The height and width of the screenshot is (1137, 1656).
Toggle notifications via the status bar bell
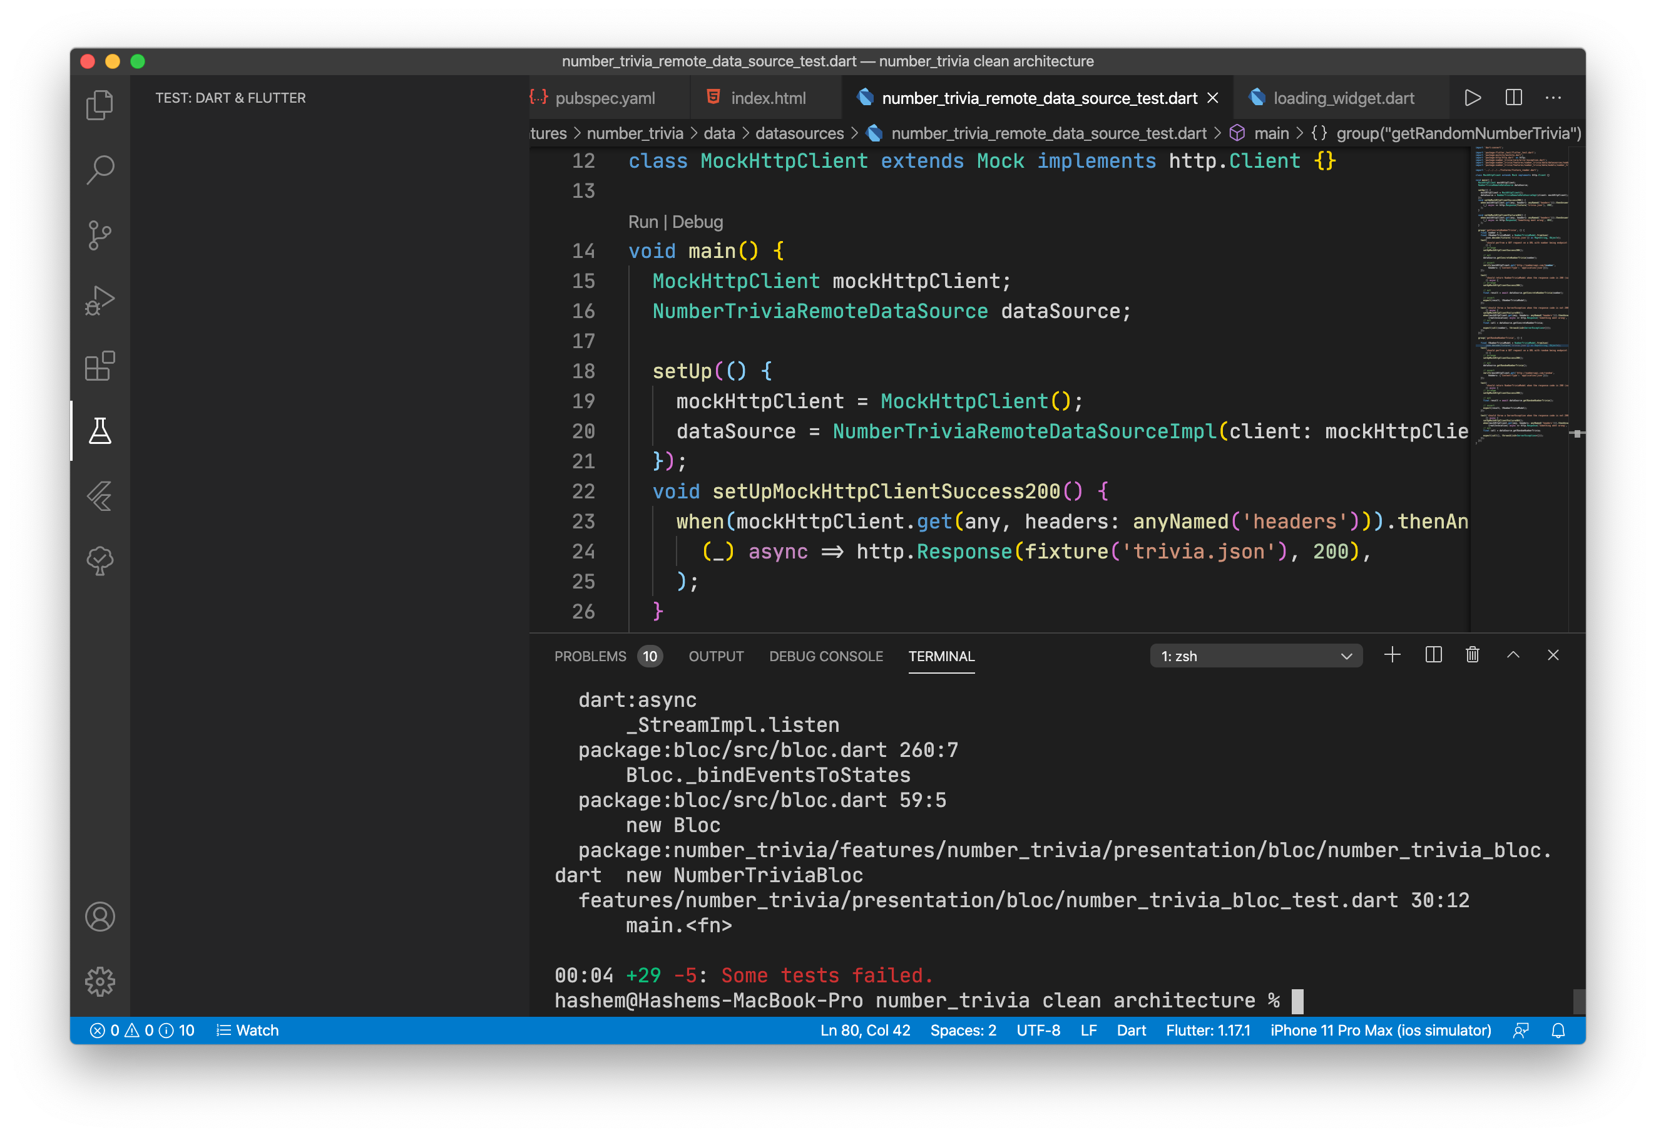pos(1558,1029)
